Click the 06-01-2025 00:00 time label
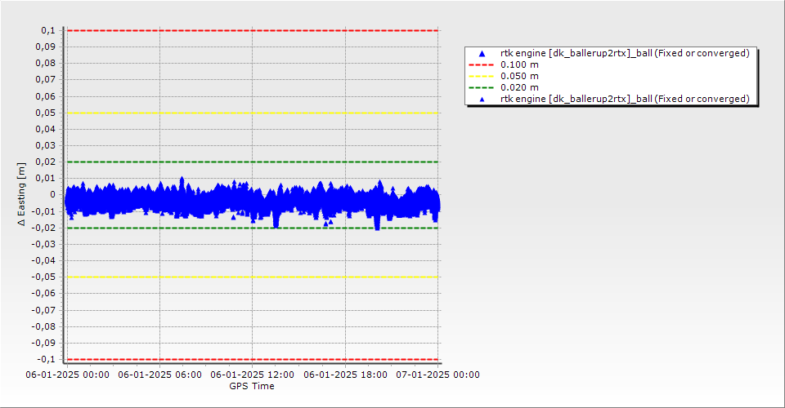Screen dimensions: 785x408 pos(67,375)
